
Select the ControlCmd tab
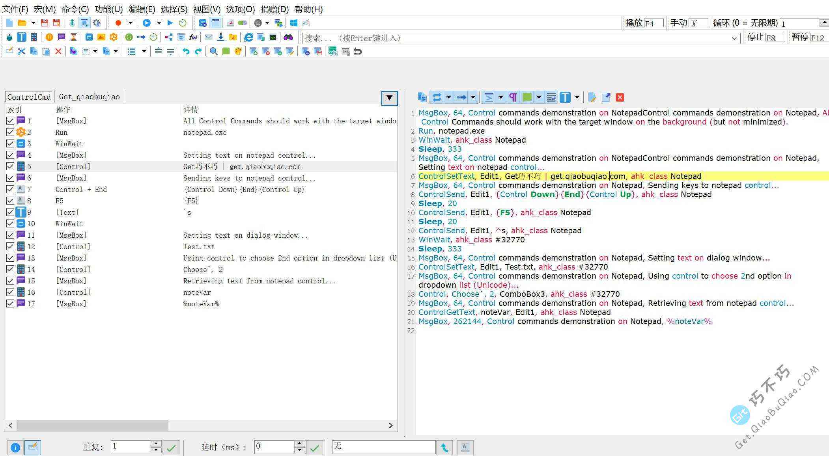tap(29, 97)
